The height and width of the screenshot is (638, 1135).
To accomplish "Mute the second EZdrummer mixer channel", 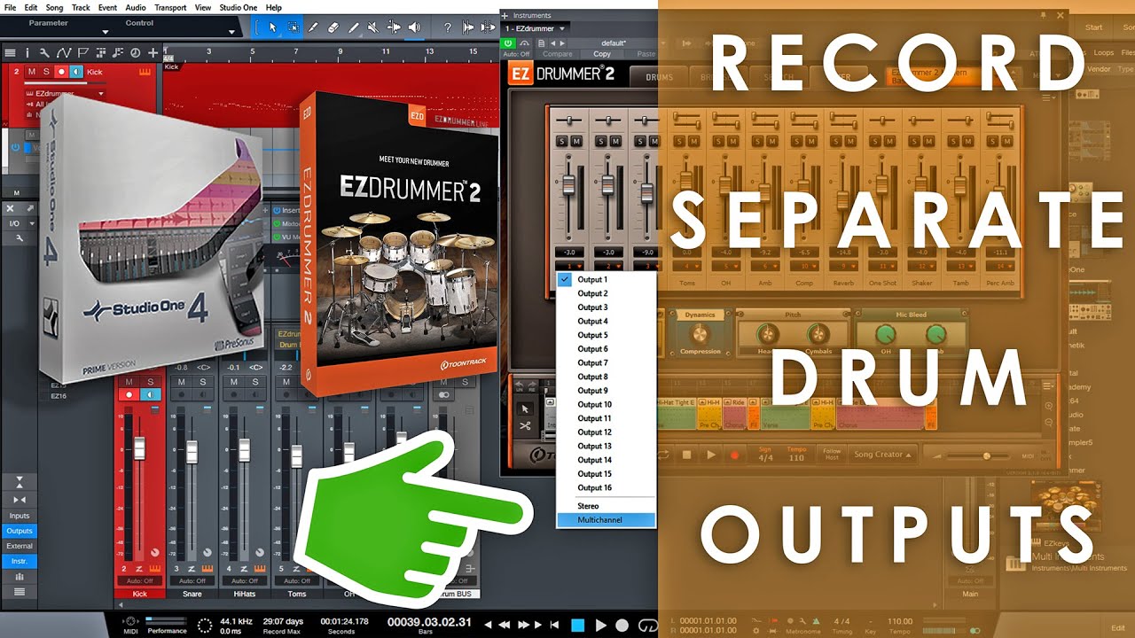I will (616, 141).
